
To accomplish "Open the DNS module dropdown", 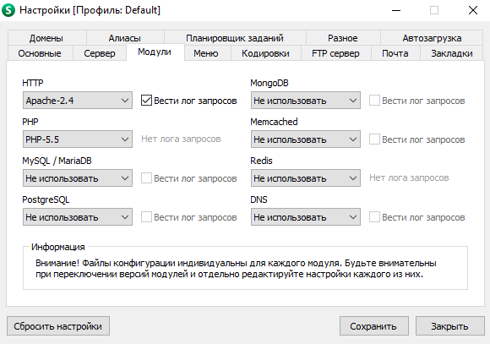I will point(306,216).
